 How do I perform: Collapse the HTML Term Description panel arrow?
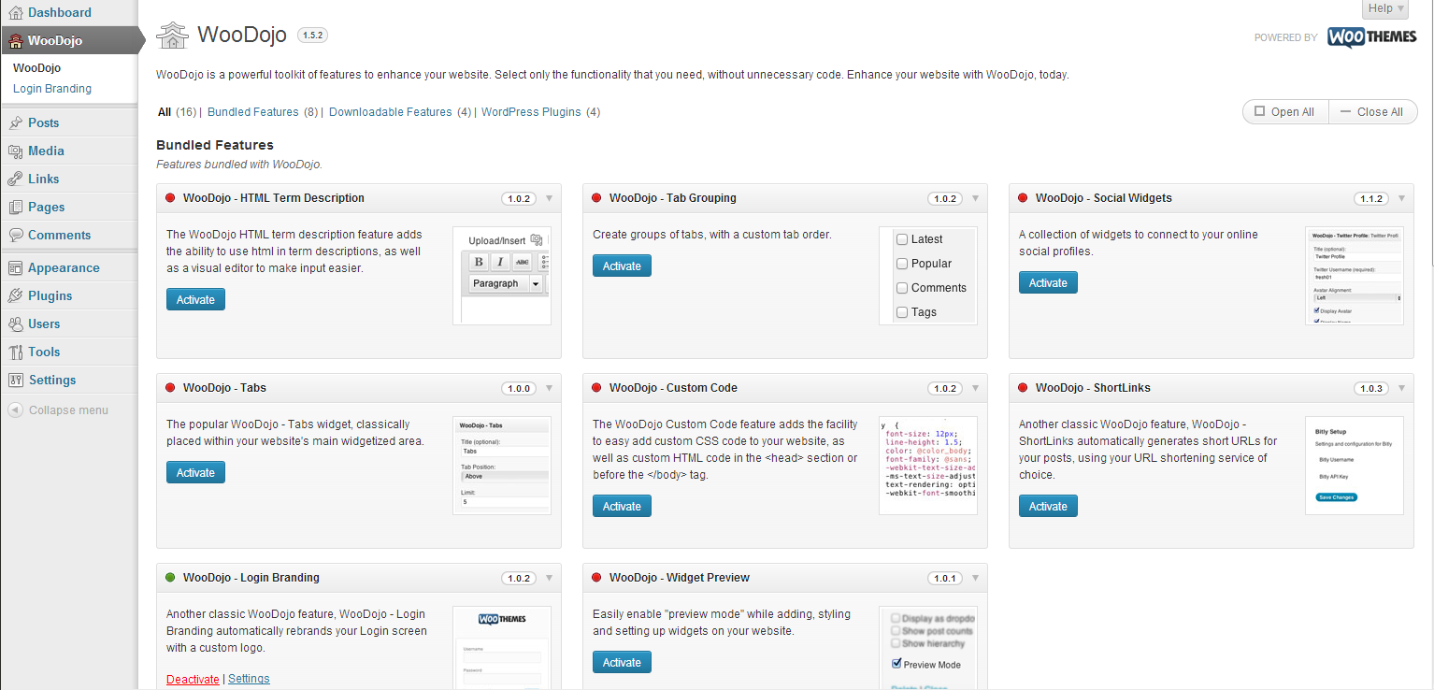[x=549, y=198]
